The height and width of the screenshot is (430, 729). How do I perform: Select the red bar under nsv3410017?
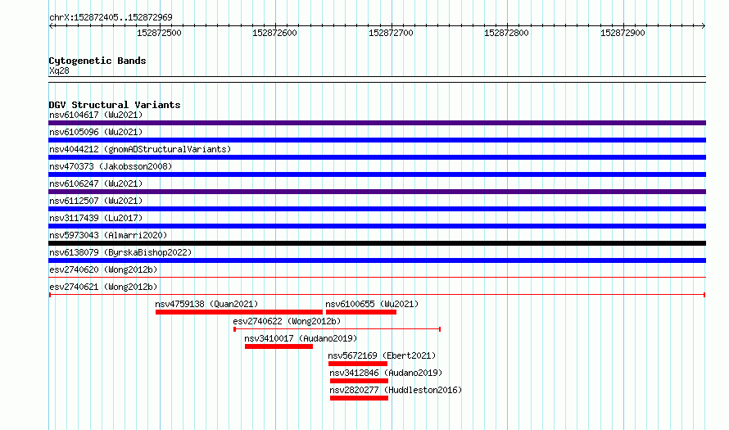[x=279, y=346]
